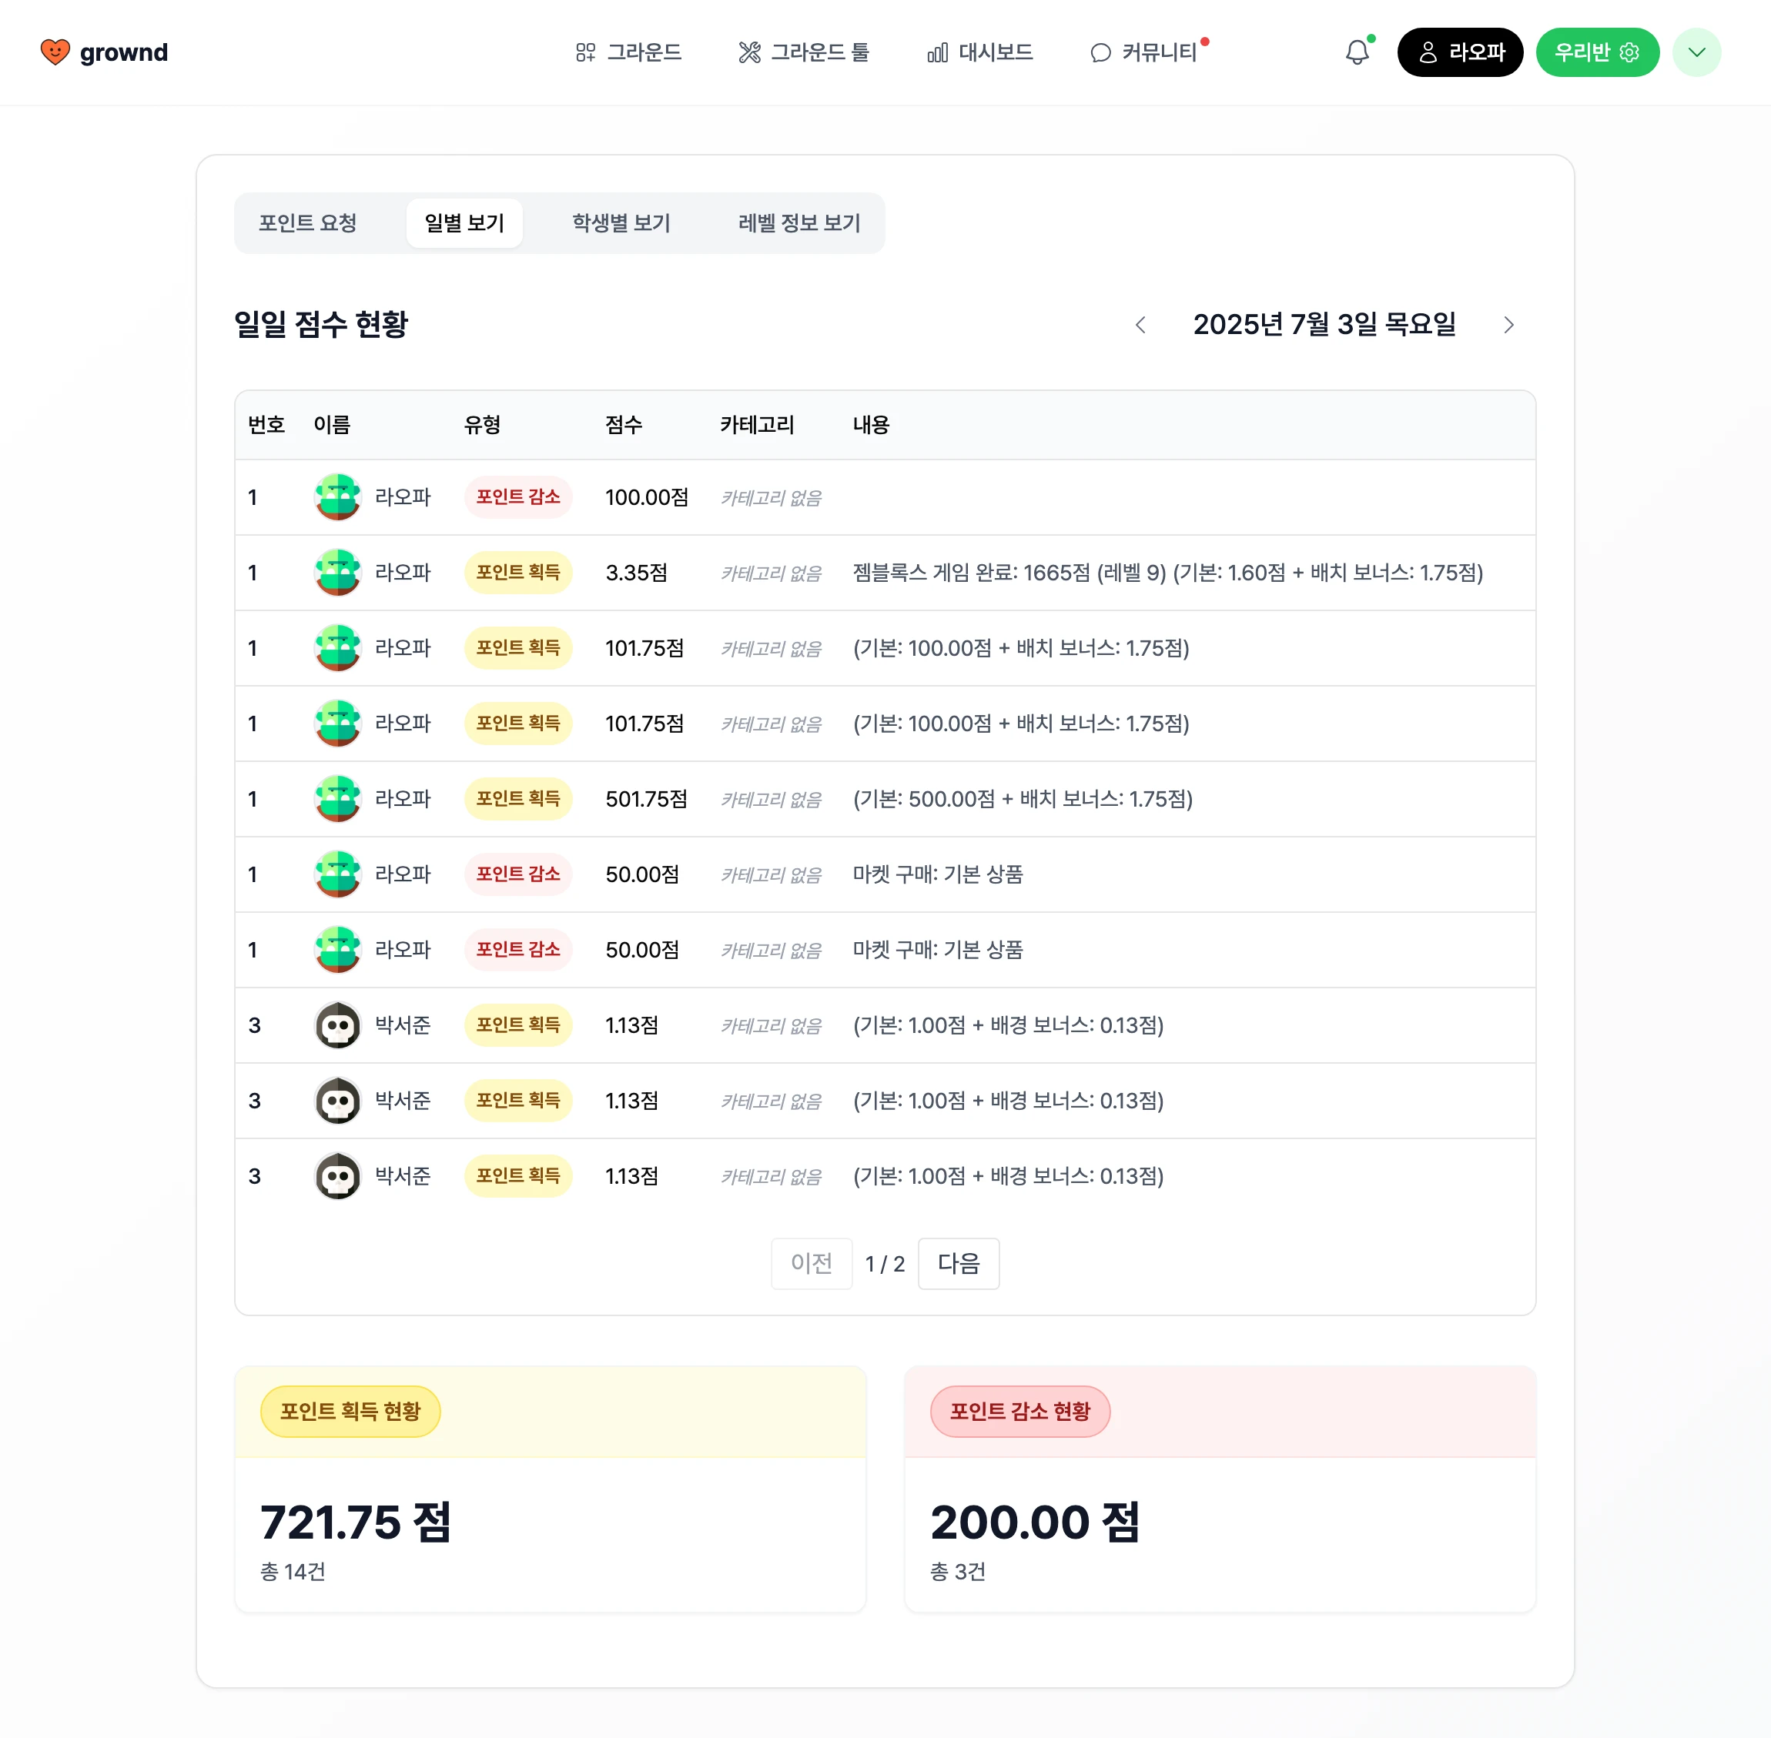Click the 200.00 점 total

point(1035,1522)
